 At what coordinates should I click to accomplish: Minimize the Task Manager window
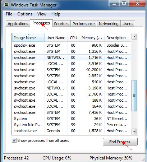114,4
